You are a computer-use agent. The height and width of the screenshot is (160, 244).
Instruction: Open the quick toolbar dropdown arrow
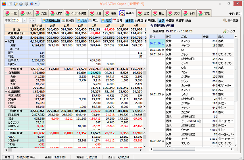pos(36,4)
